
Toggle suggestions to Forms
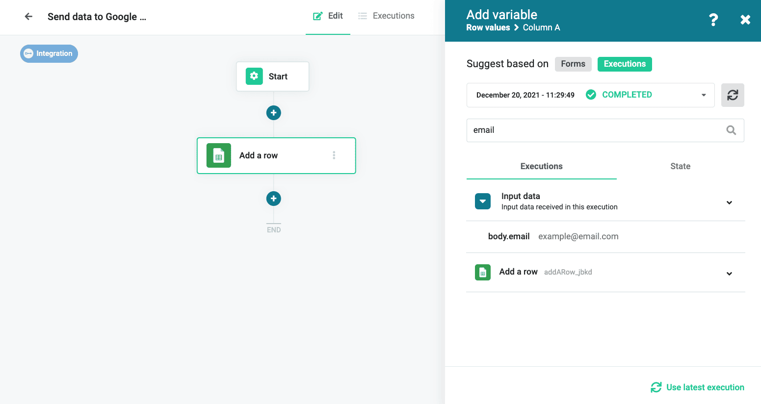coord(573,64)
